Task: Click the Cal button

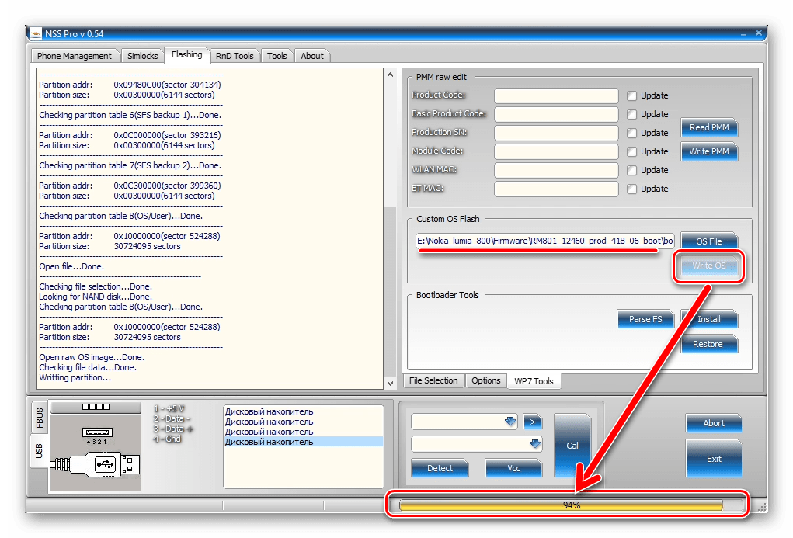Action: click(572, 446)
